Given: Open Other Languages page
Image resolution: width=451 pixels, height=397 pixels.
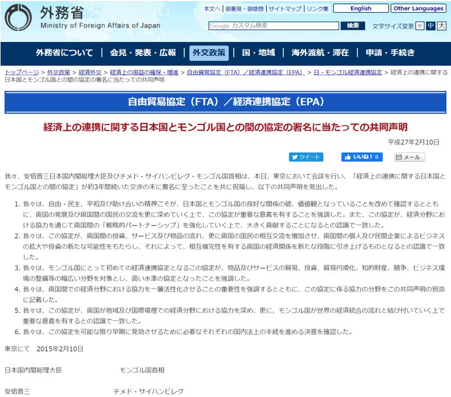Looking at the screenshot, I should coord(418,8).
